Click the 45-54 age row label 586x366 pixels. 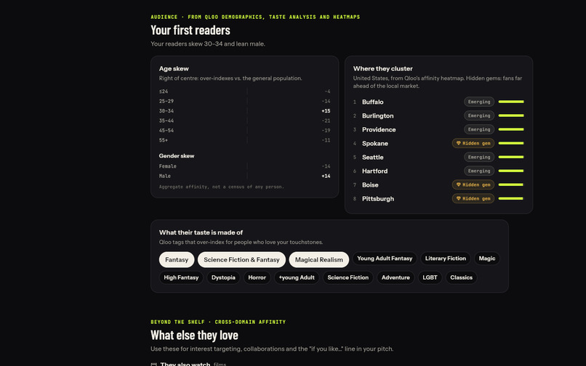[x=166, y=130]
